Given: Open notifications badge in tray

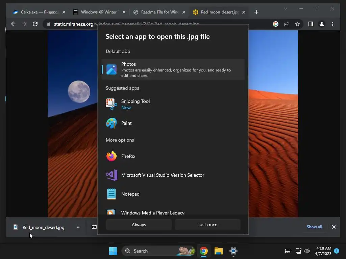Looking at the screenshot, I should 337,251.
